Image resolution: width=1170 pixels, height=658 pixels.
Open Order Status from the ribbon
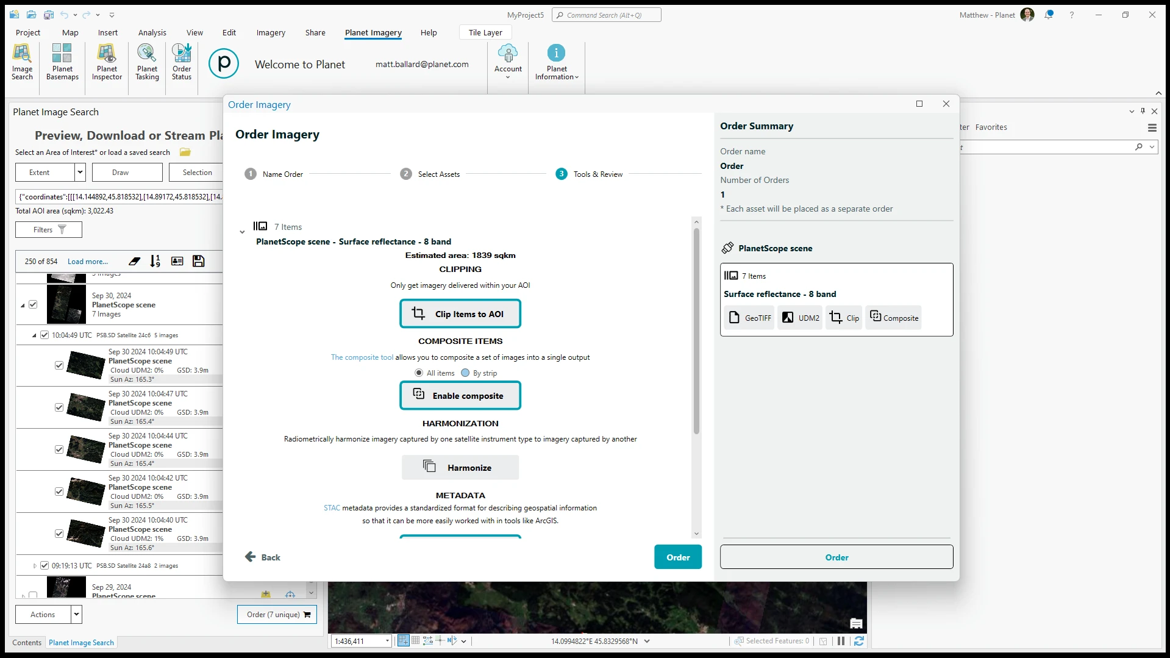coord(182,62)
